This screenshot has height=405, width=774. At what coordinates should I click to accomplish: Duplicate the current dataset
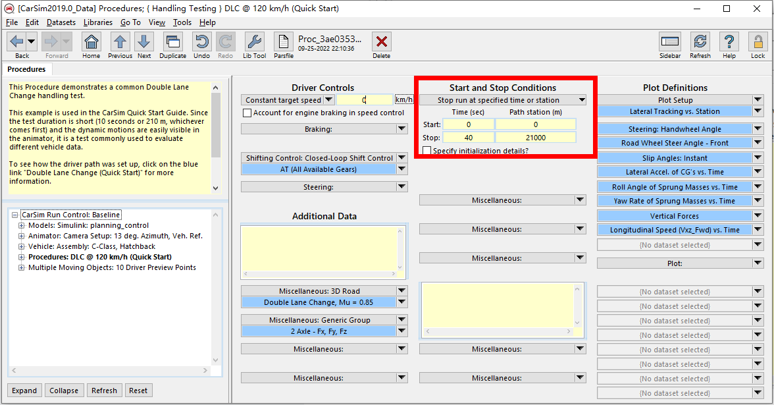(x=172, y=41)
